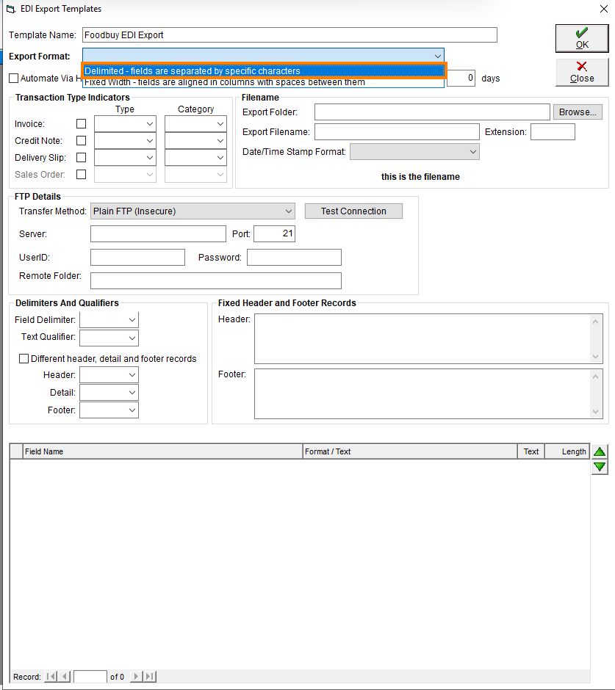Click the Template Name field

point(289,34)
